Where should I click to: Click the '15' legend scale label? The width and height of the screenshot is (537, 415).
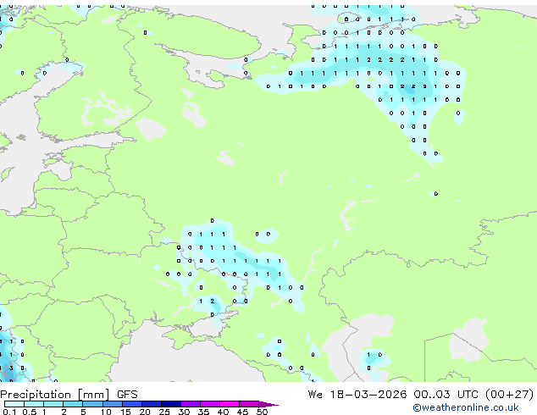(x=125, y=412)
